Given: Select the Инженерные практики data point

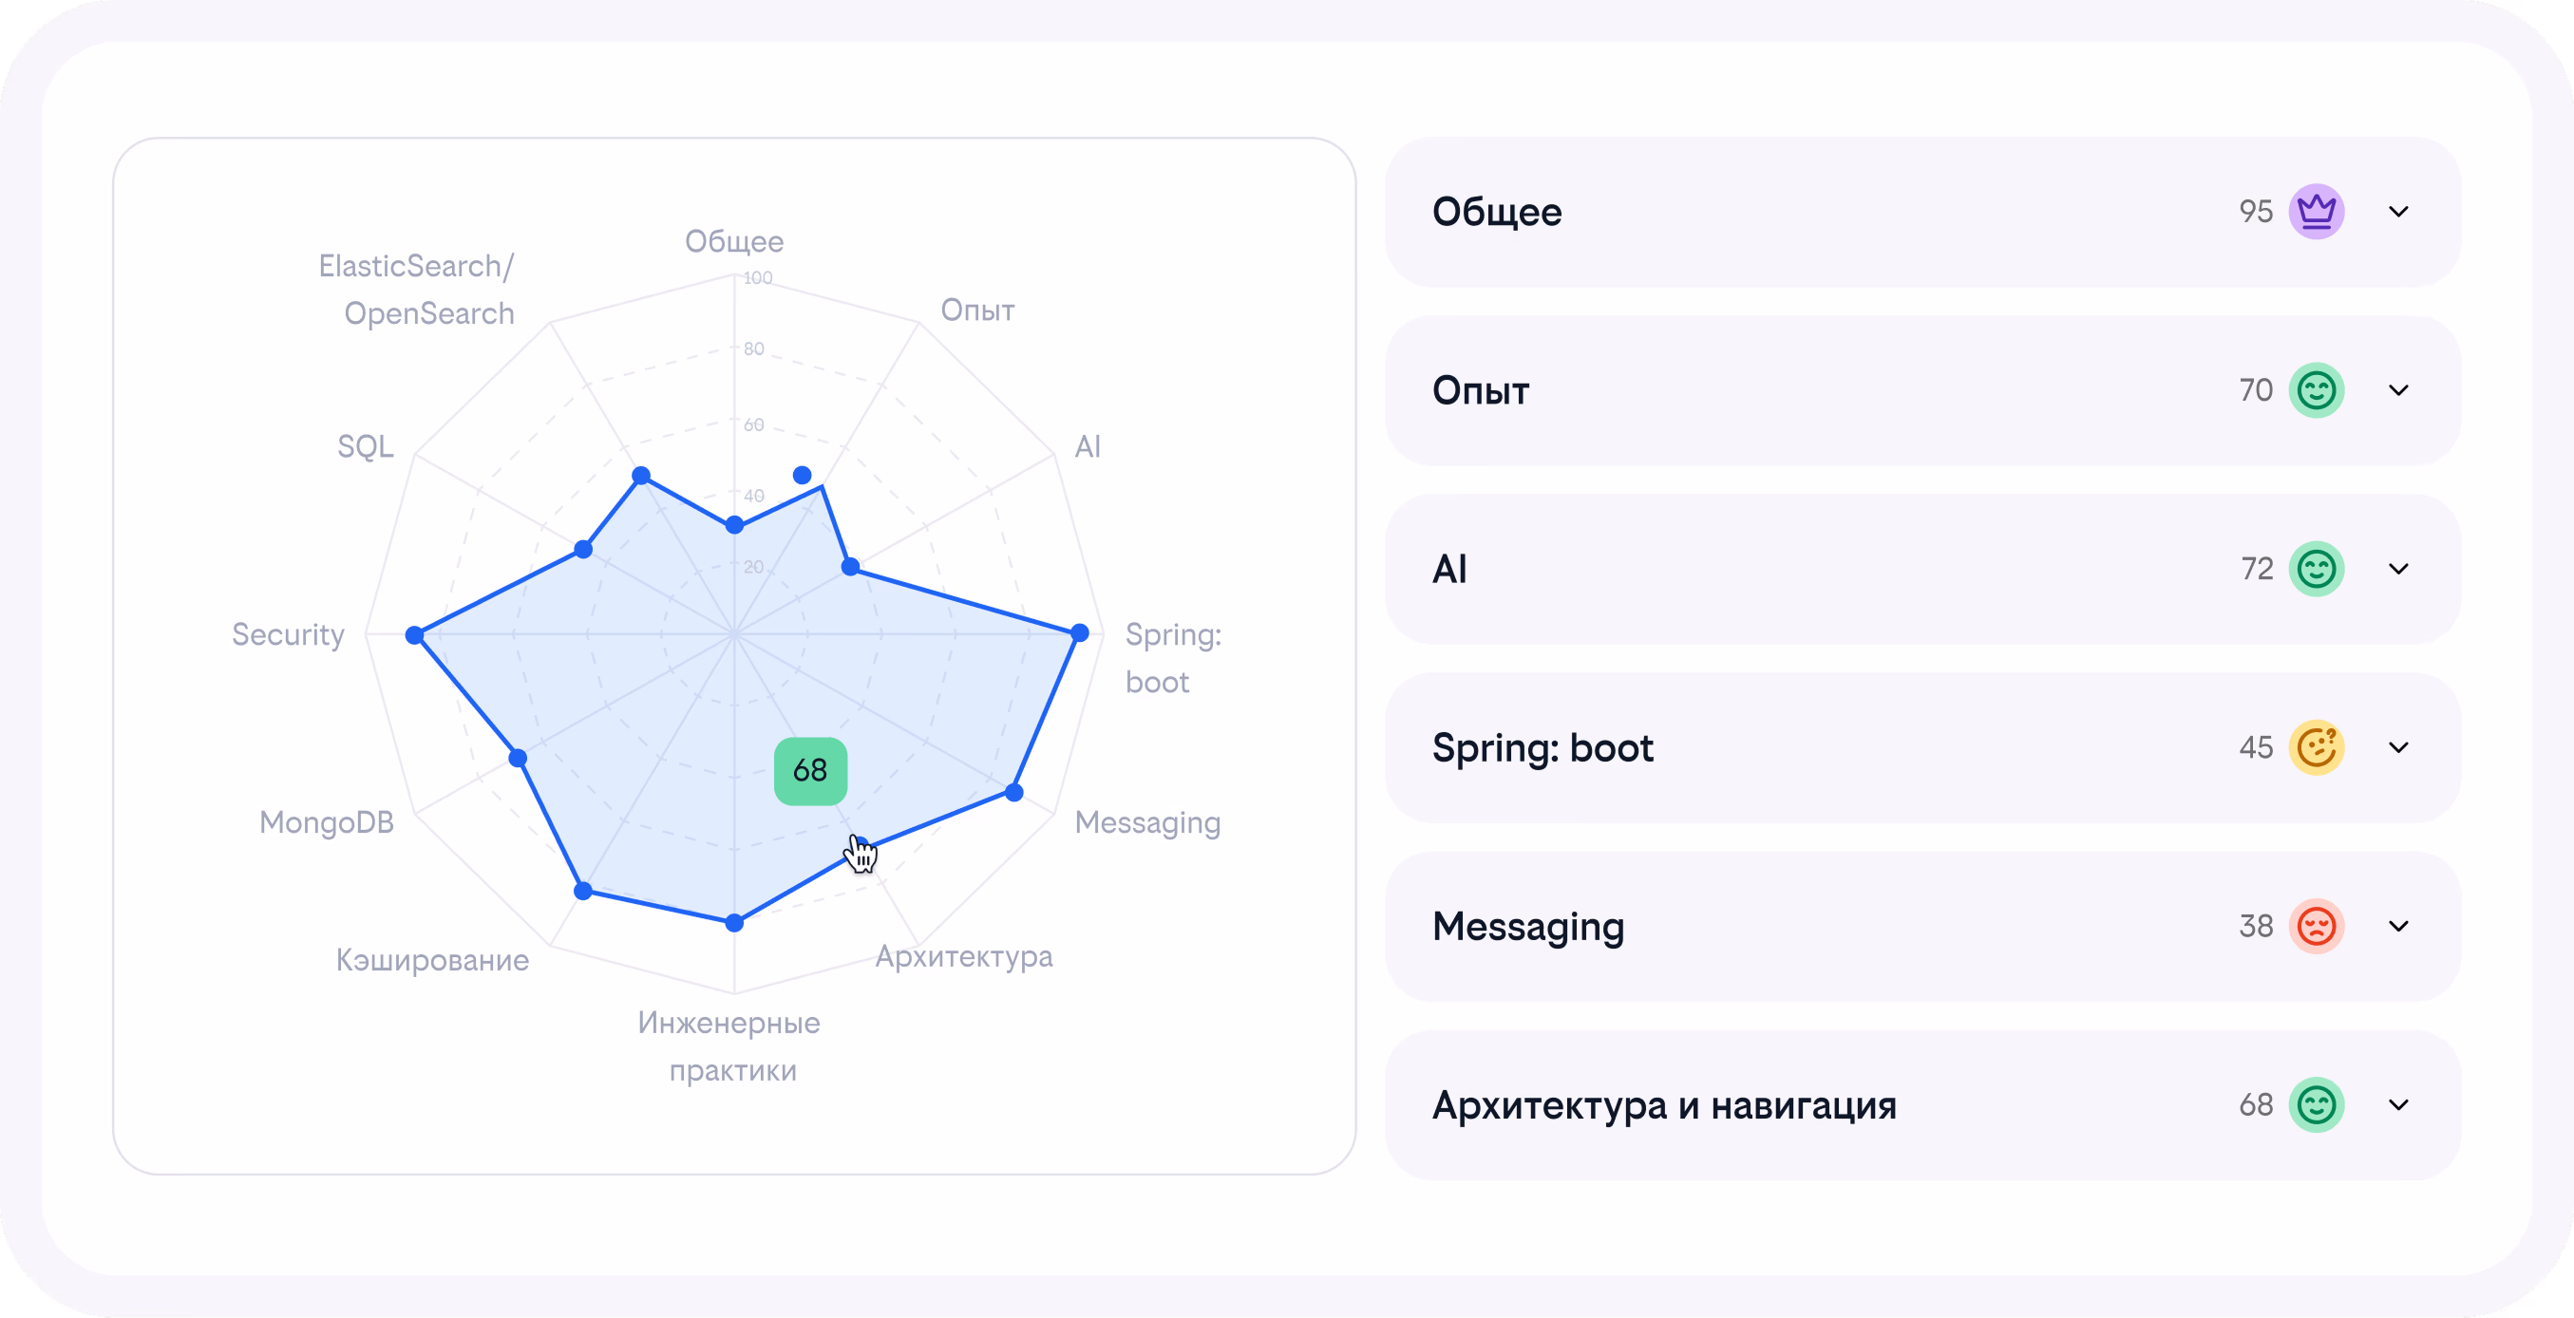Looking at the screenshot, I should click(734, 922).
